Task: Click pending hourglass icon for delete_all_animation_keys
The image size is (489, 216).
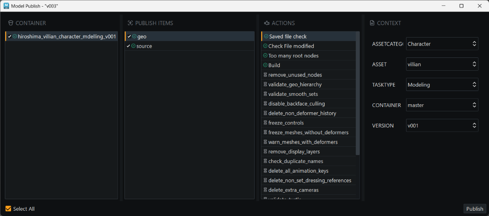Action: 265,171
